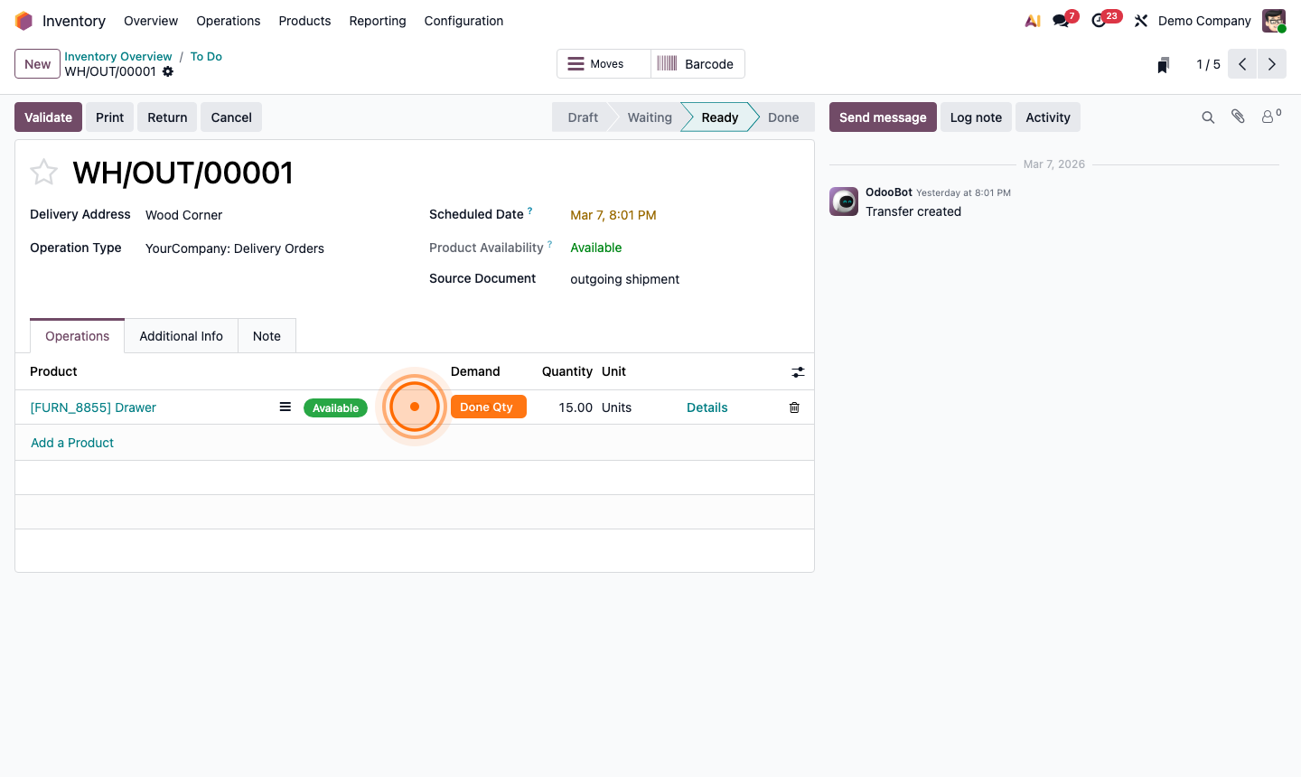Open the gear actions menu next to WH/OUT/00001
The height and width of the screenshot is (777, 1301).
tap(168, 72)
